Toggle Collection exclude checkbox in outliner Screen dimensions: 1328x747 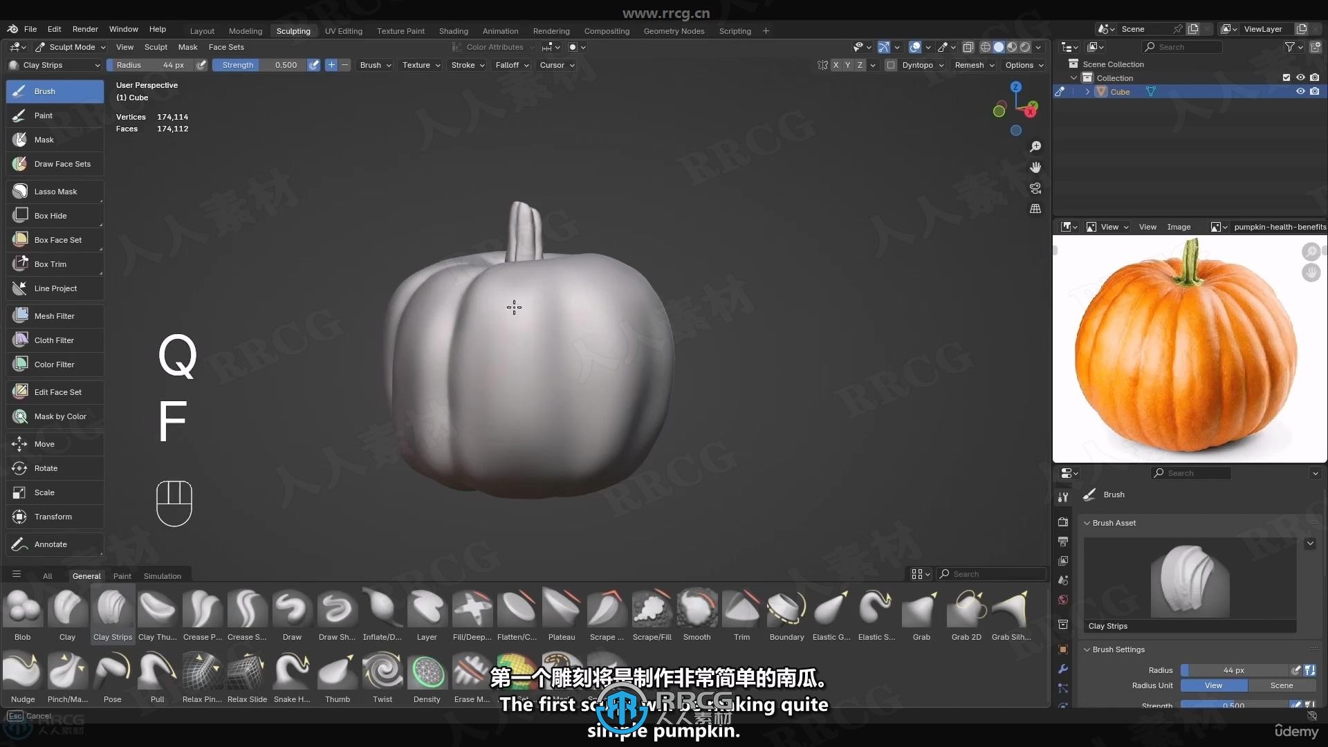(1286, 77)
